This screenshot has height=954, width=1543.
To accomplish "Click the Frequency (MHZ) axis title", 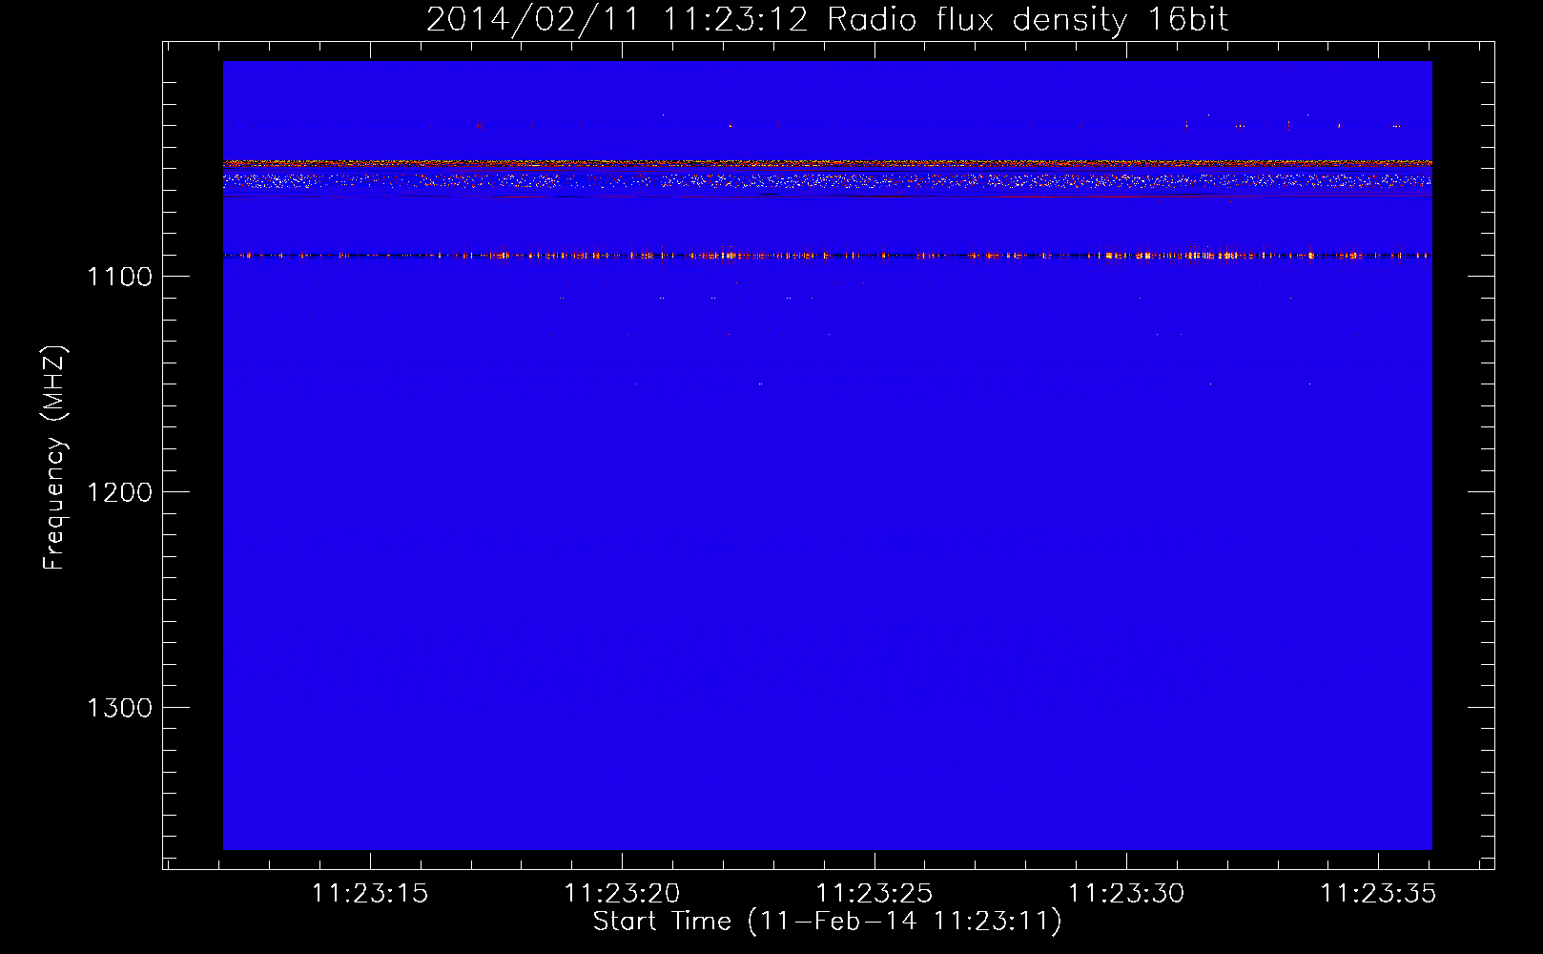I will pos(54,457).
